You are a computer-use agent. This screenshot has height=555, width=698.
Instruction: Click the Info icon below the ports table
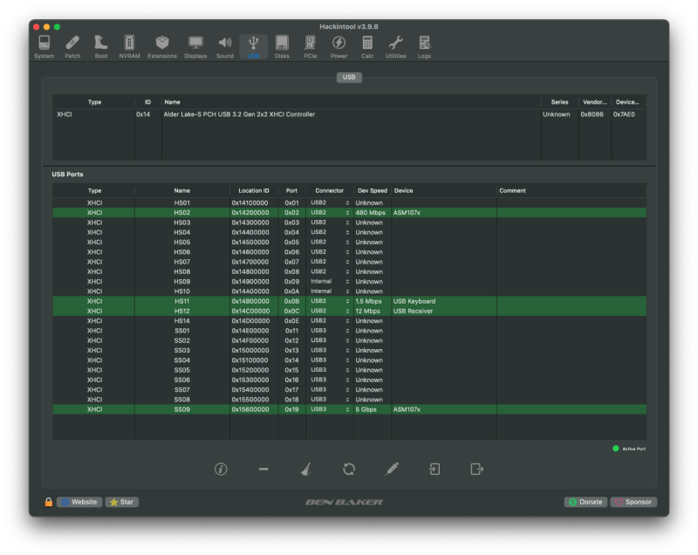coord(221,469)
